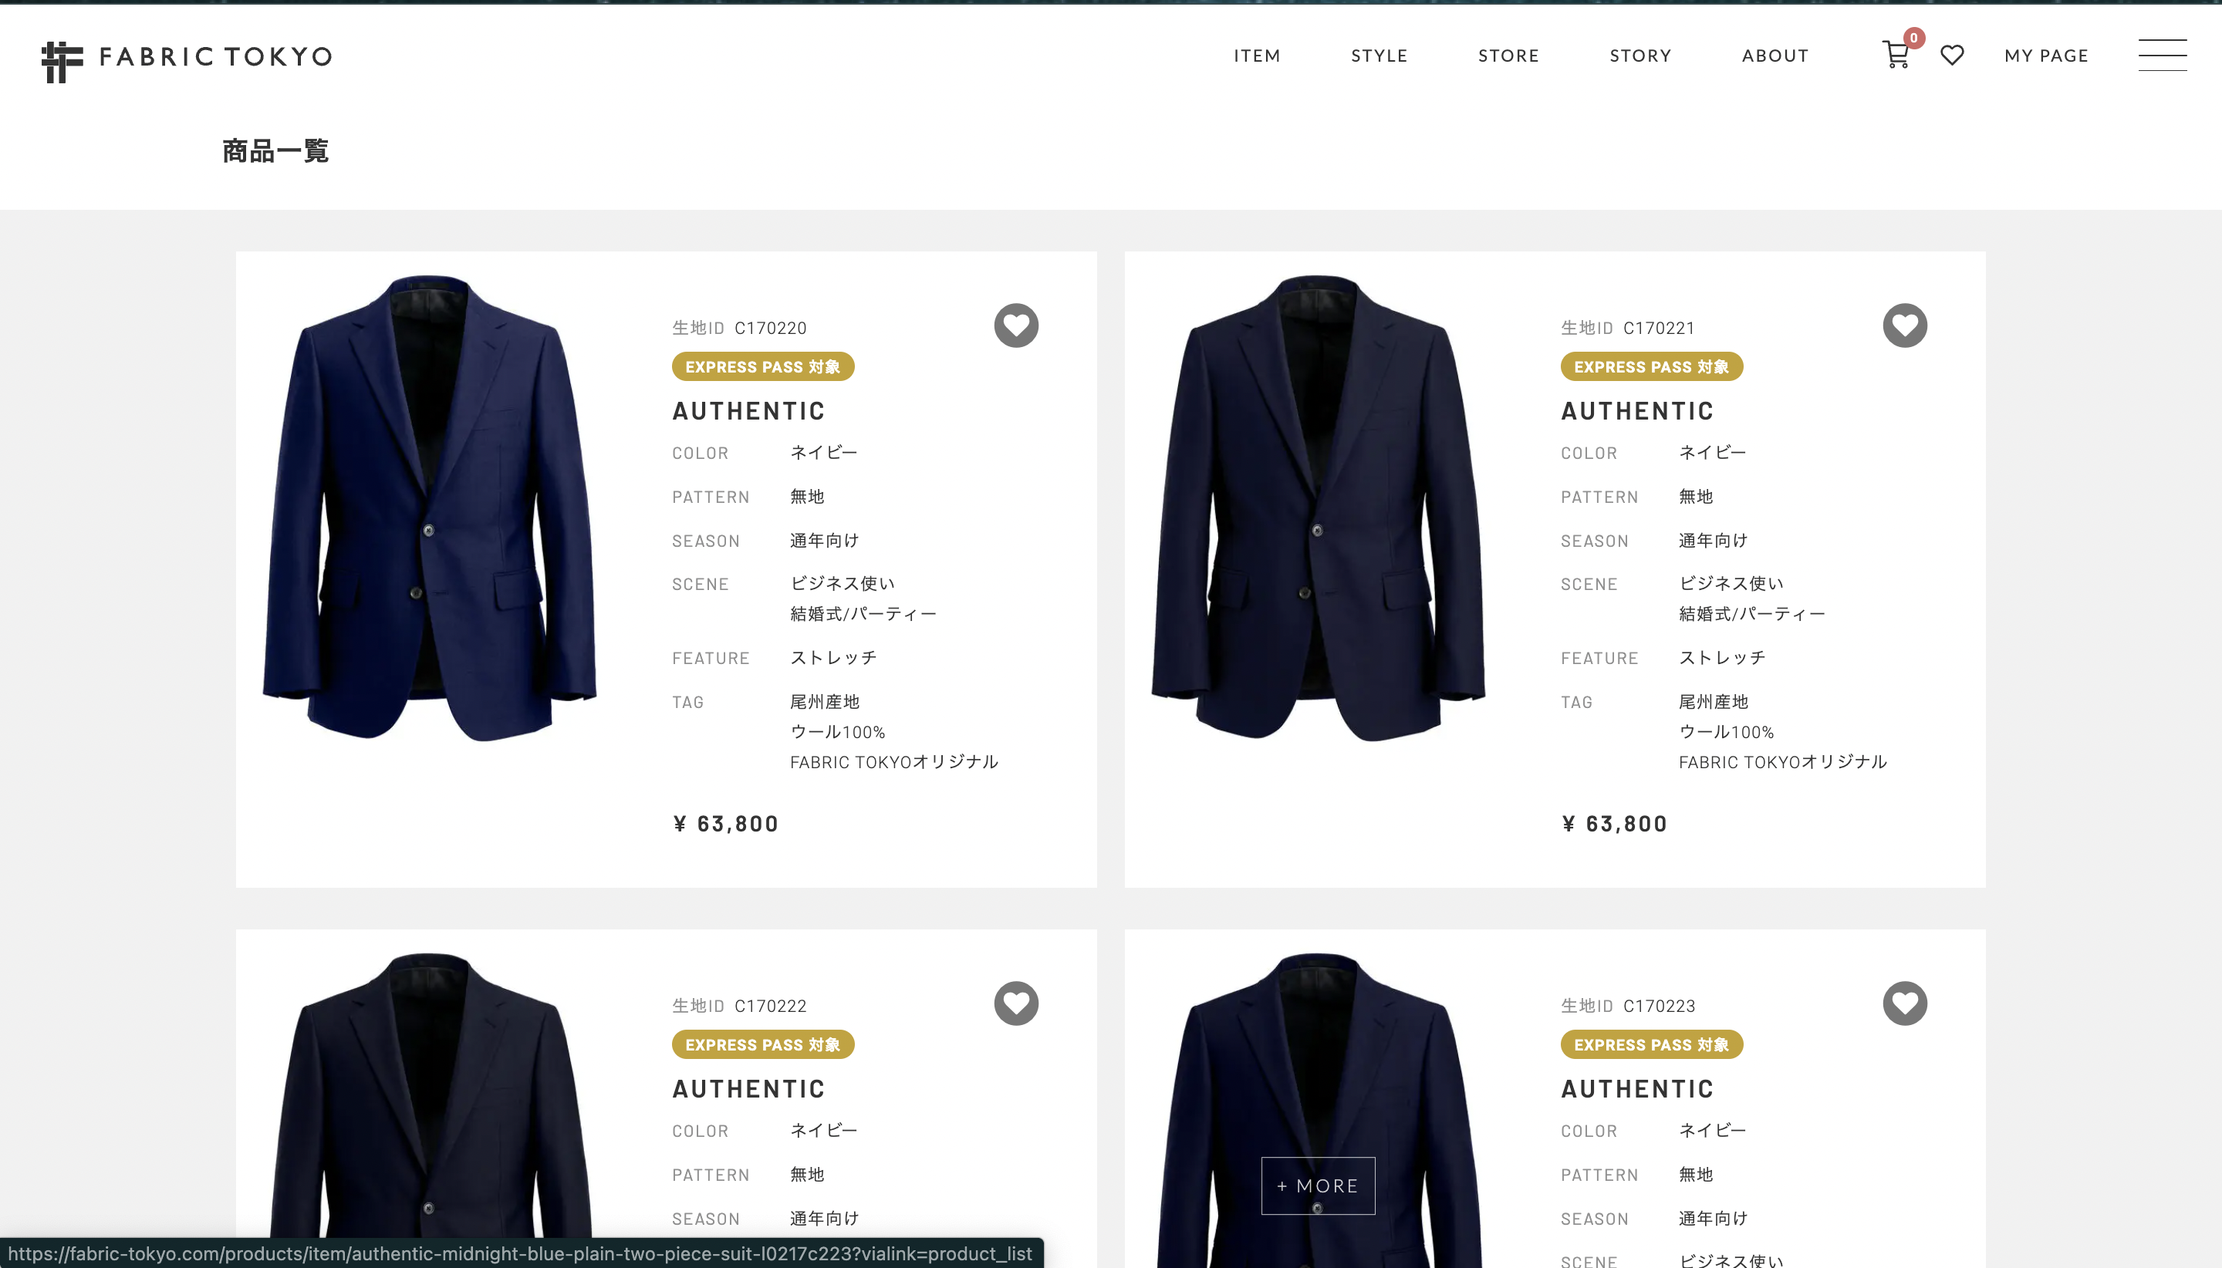2222x1268 pixels.
Task: Click the 商品一覧 heading
Action: tap(275, 150)
